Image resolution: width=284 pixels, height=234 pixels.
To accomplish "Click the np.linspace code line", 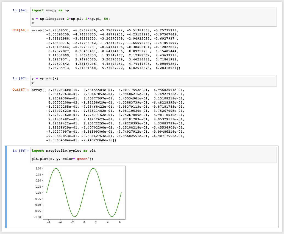I will (x=71, y=19).
